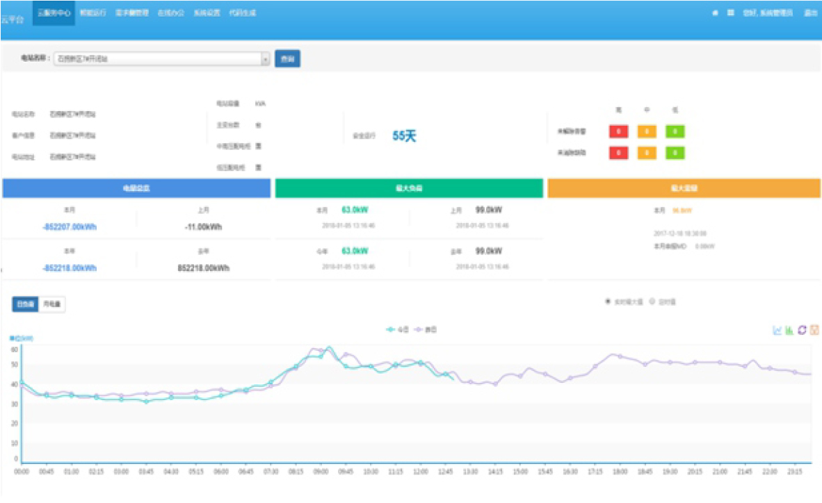Open the home icon in the top bar
The height and width of the screenshot is (503, 822).
click(x=715, y=13)
